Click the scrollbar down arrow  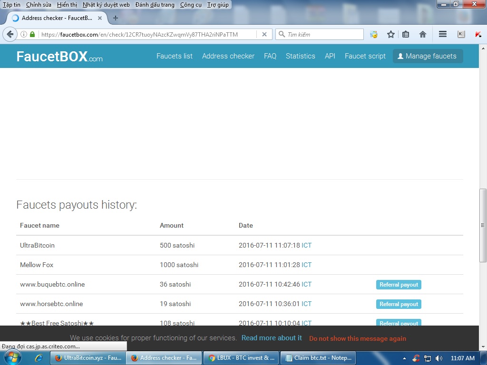483,346
